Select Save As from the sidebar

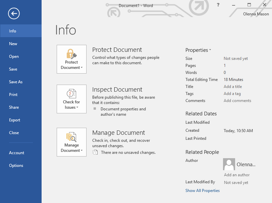(x=16, y=82)
